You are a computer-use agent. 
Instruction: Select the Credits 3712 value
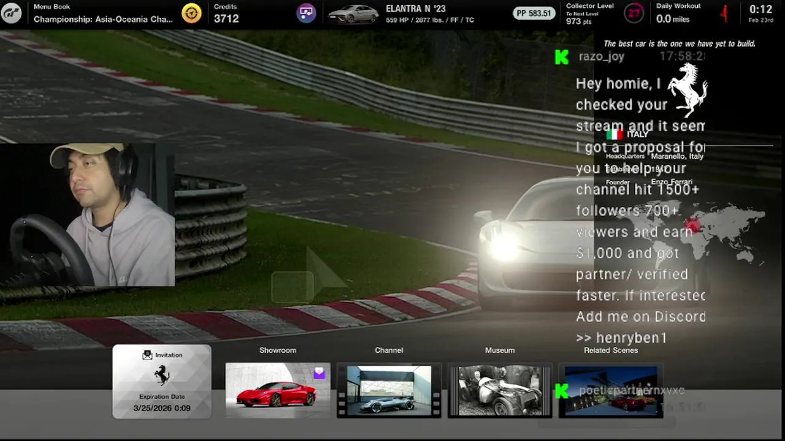pos(226,18)
